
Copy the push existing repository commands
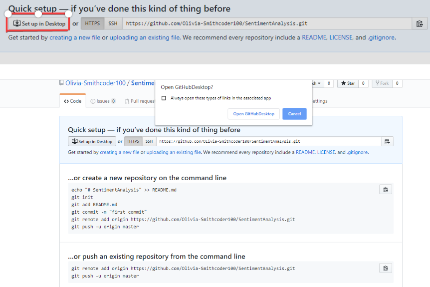[386, 268]
